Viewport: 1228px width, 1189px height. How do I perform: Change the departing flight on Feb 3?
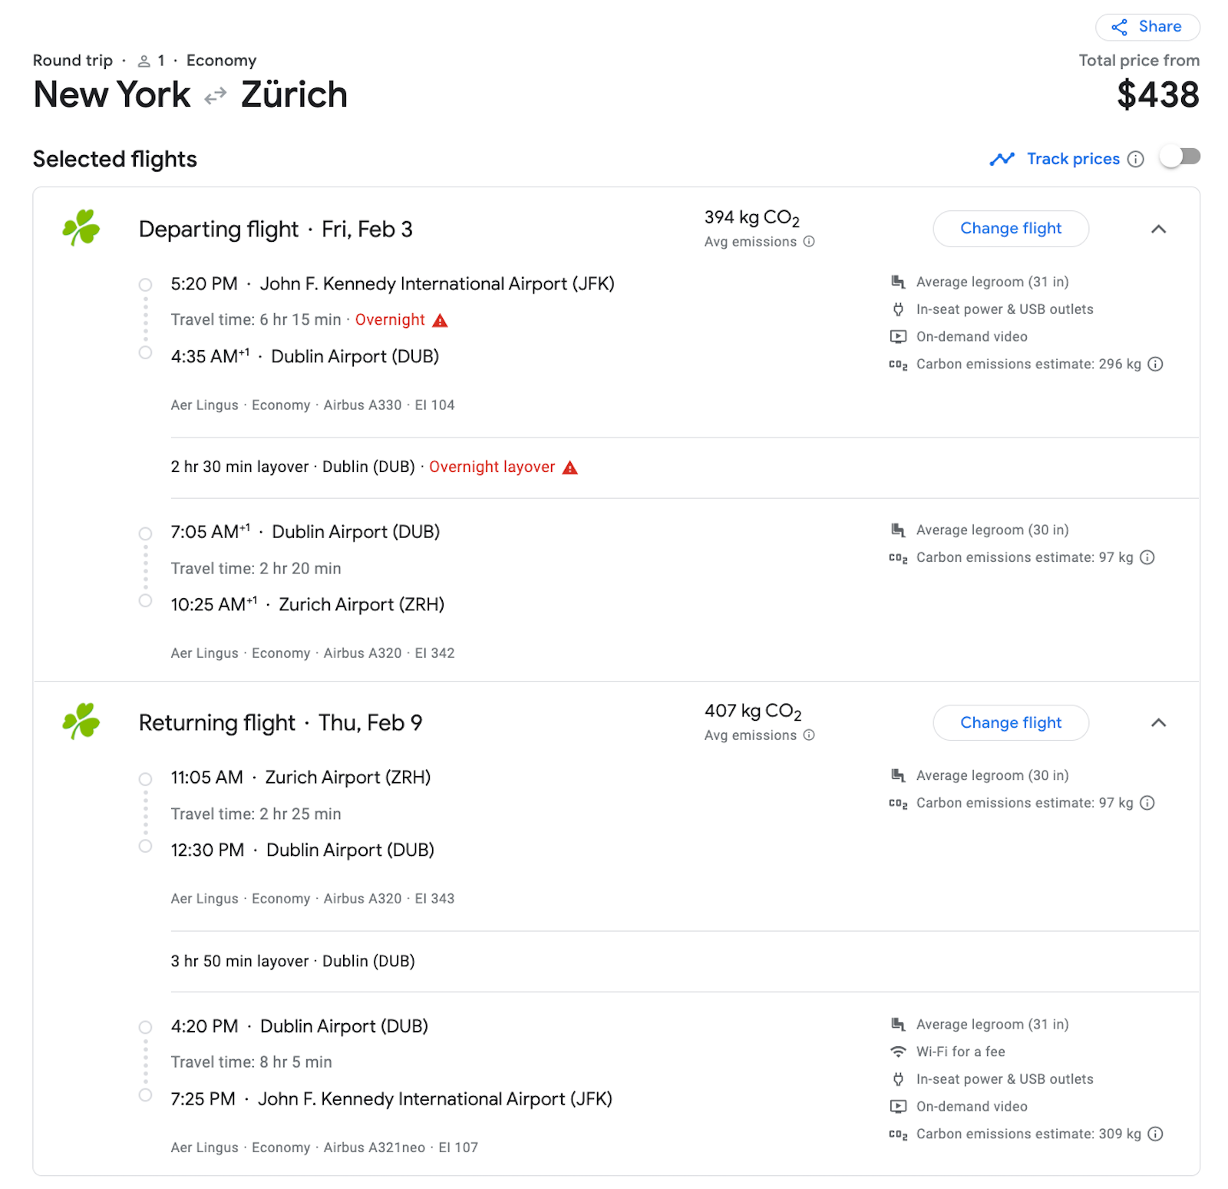[x=1010, y=229]
